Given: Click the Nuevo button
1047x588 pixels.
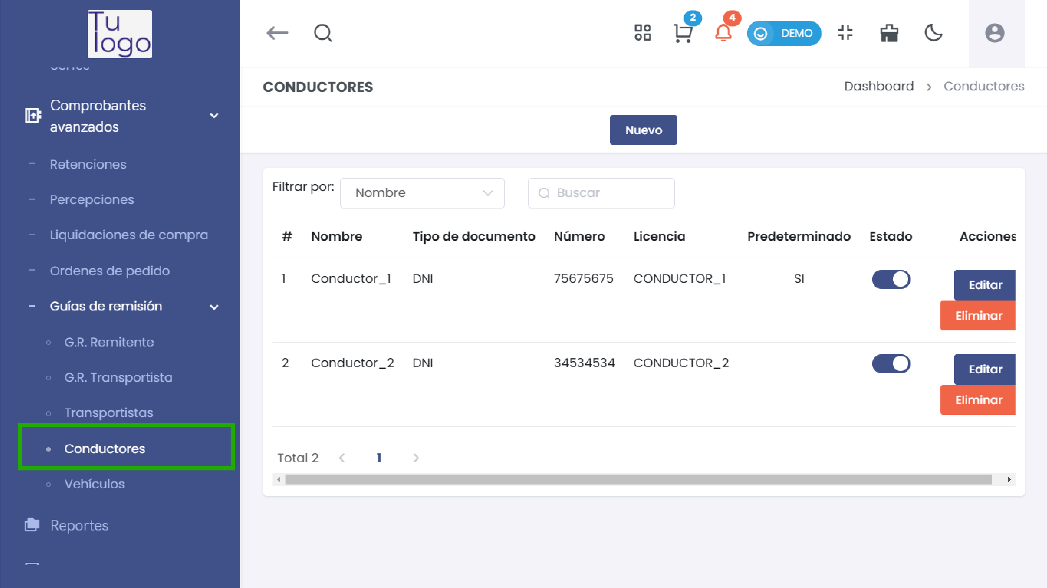Looking at the screenshot, I should [x=643, y=130].
